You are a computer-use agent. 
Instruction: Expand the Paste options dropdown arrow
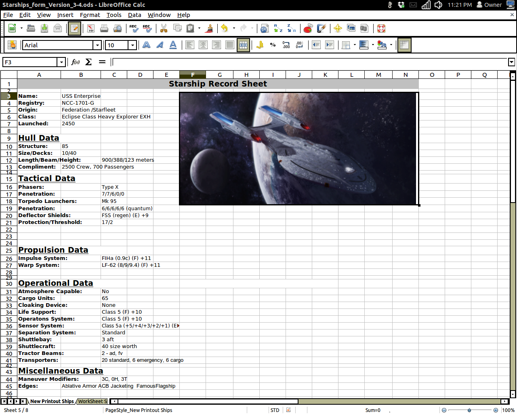(x=199, y=28)
